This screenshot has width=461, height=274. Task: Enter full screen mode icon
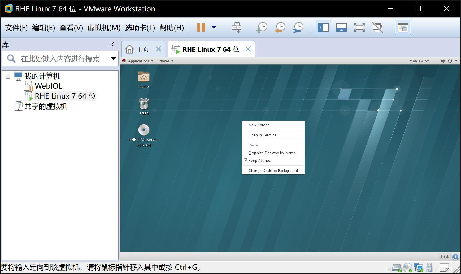tap(359, 27)
